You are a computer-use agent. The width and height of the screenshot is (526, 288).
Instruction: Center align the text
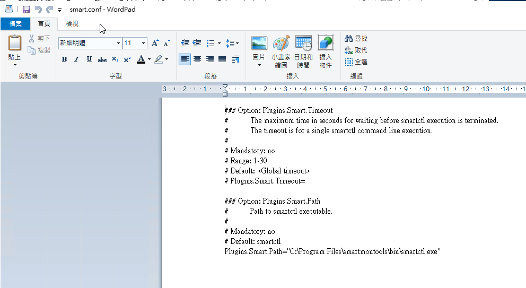197,59
